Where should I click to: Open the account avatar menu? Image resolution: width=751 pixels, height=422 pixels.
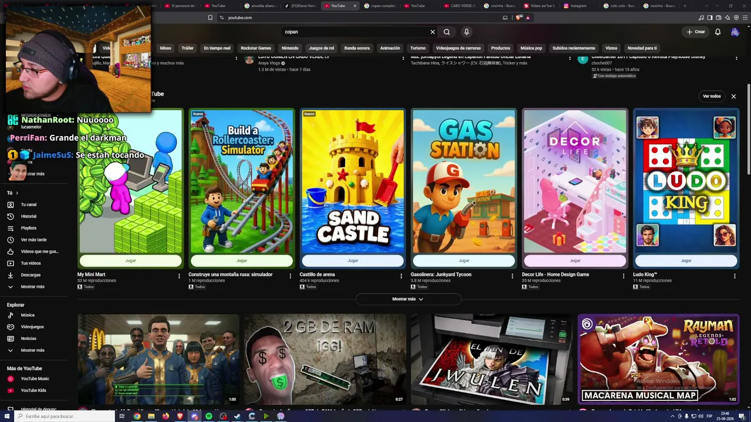coord(735,32)
